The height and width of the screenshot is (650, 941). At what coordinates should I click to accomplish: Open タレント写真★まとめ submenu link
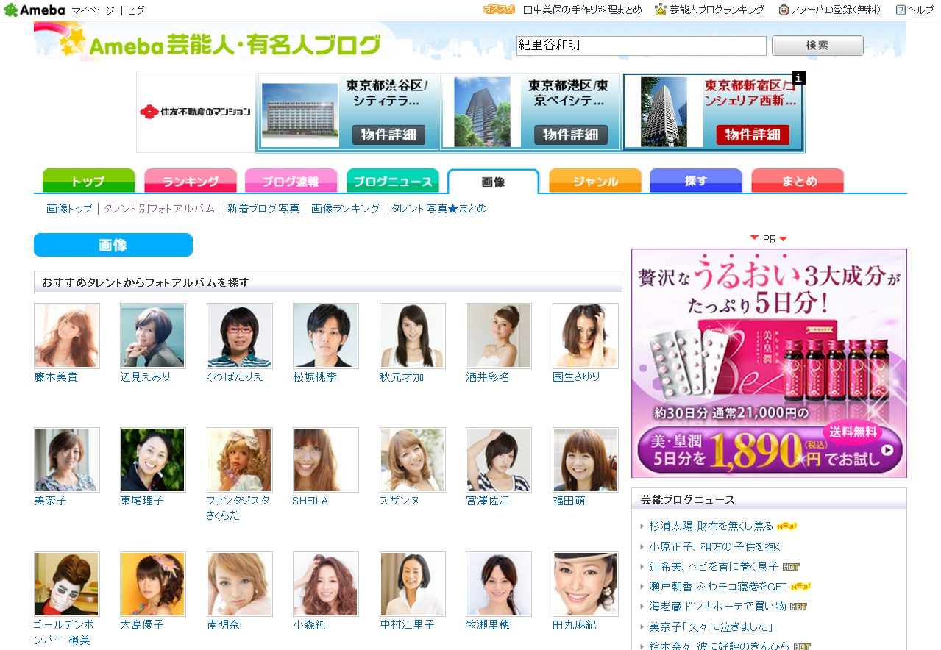click(x=439, y=209)
